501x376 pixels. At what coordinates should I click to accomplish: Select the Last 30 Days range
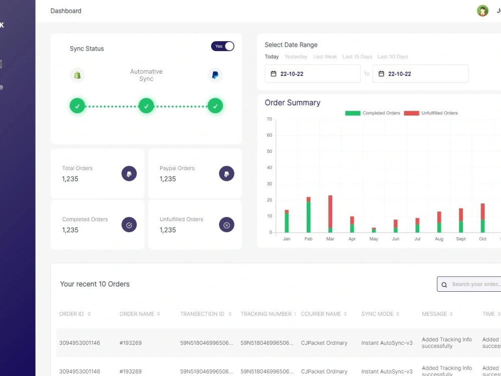tap(393, 57)
